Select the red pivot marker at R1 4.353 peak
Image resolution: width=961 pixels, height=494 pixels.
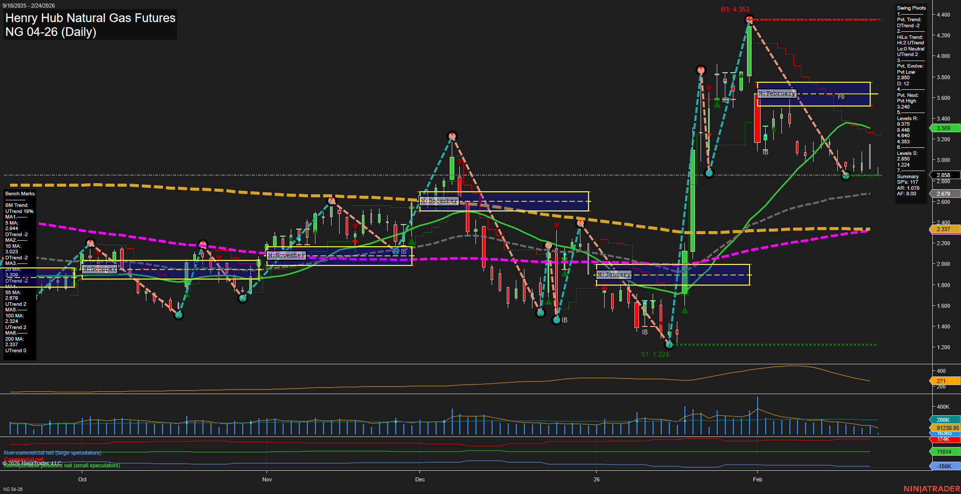(749, 20)
